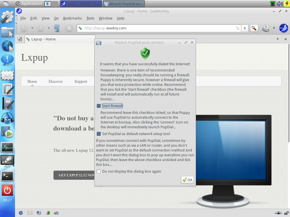Viewport: 290px width, 217px height.
Task: Open the Bookmarks menu
Action: pyautogui.click(x=72, y=18)
